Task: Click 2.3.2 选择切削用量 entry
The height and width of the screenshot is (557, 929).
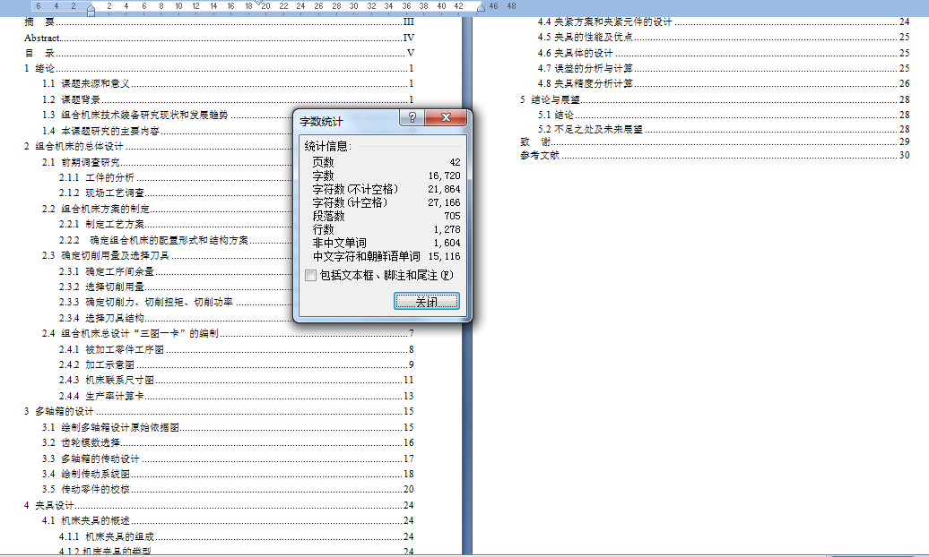Action: coord(176,287)
